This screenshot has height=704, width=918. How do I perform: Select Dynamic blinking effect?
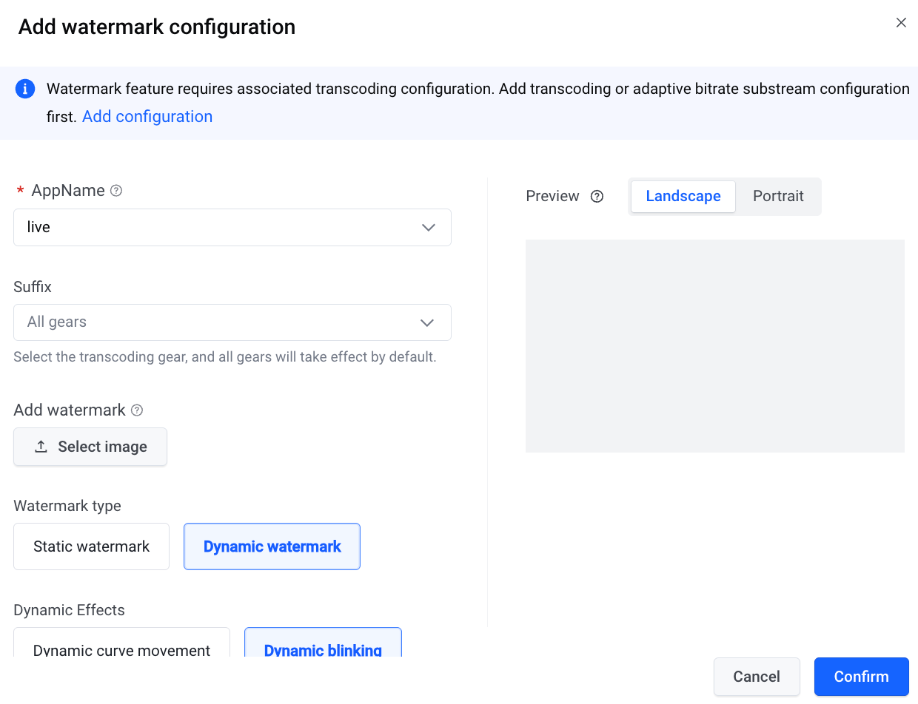click(323, 643)
